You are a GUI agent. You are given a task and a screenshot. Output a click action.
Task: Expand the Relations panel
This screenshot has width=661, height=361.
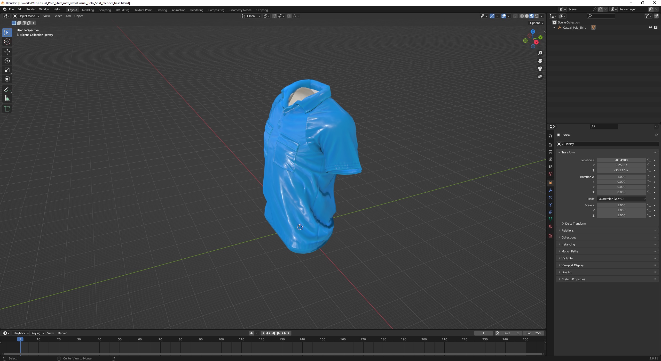567,231
